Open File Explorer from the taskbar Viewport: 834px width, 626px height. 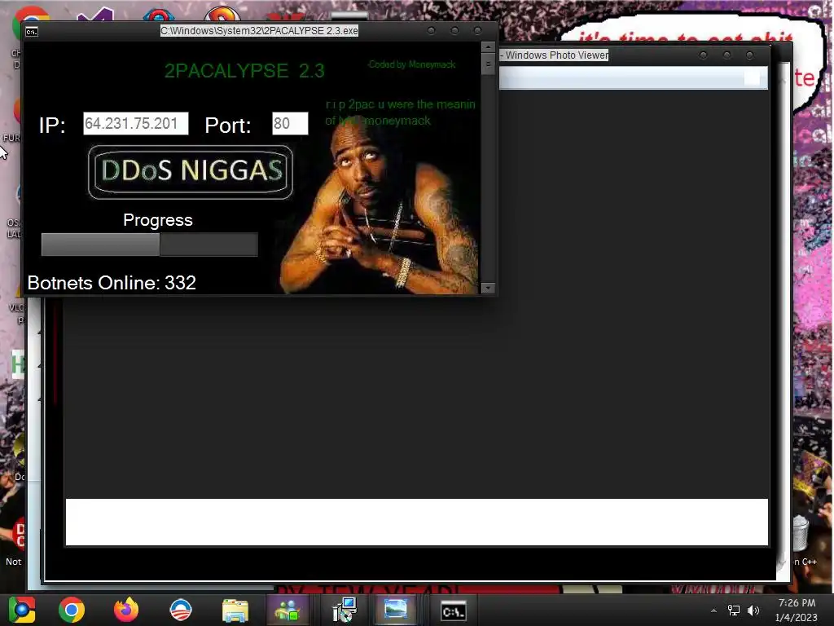(x=235, y=611)
